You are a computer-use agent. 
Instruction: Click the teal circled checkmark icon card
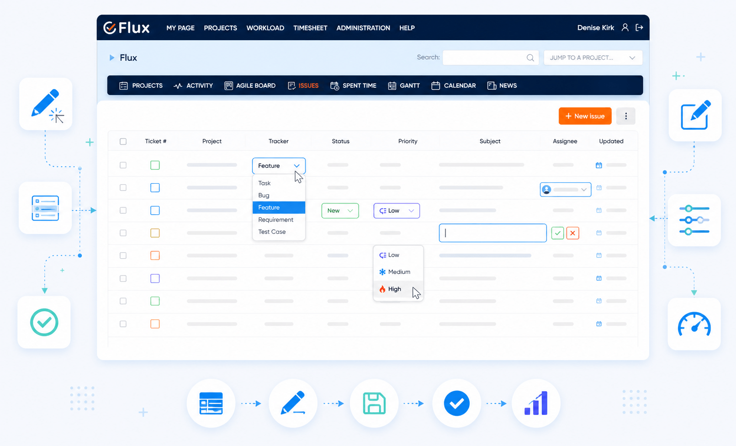[x=44, y=322]
